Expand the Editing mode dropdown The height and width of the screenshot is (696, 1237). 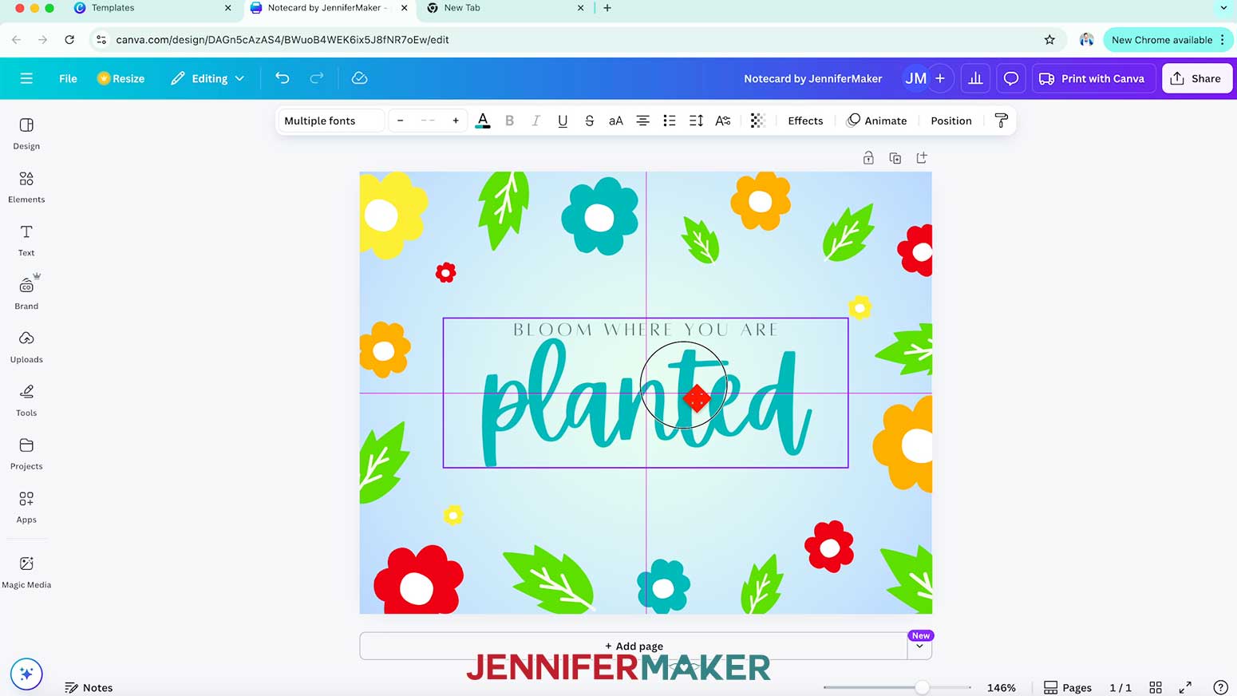[x=207, y=78]
